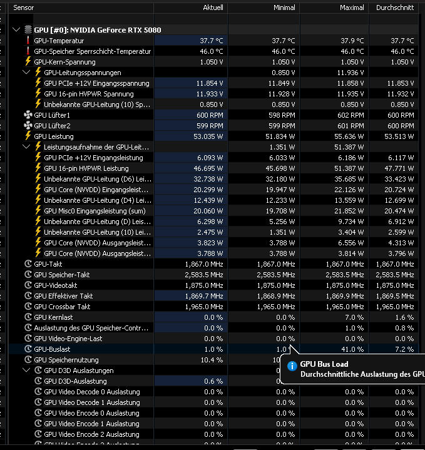The height and width of the screenshot is (450, 425).
Task: Click the clock icon for GPU D3D-Auslastung
Action: tap(38, 381)
